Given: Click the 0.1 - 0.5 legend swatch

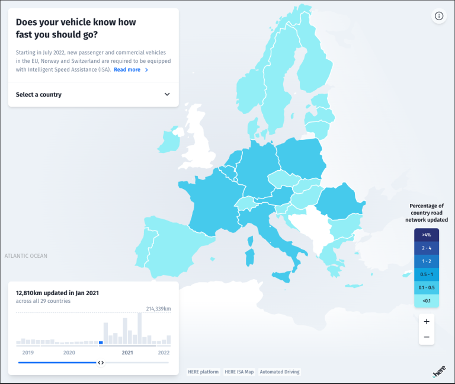Looking at the screenshot, I should click(427, 287).
